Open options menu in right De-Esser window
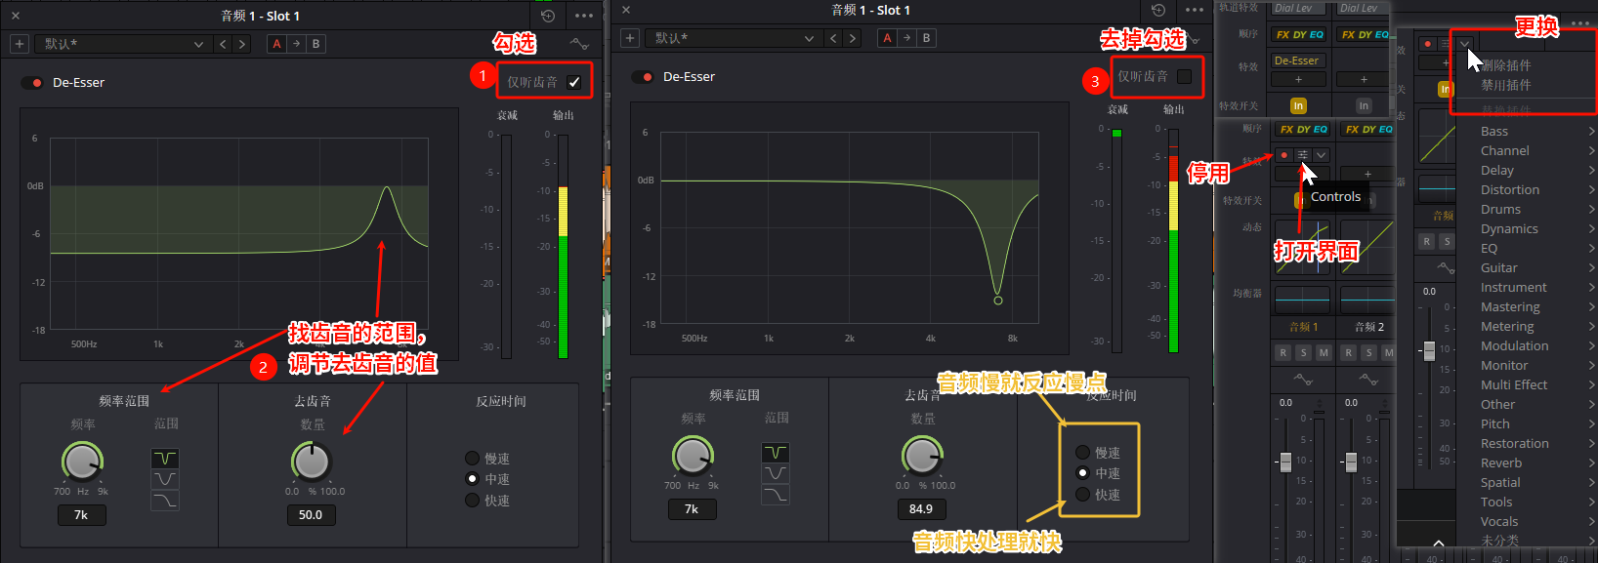 (x=1195, y=10)
